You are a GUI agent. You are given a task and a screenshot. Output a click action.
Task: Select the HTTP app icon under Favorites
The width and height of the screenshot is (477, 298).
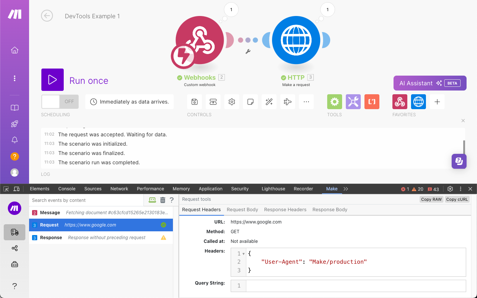click(418, 101)
